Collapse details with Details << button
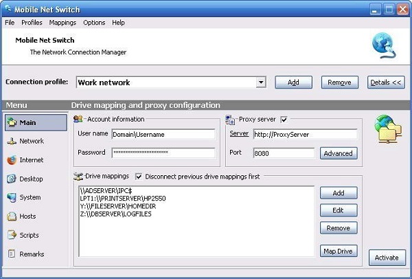Screen dimensions: 412x279 pos(386,82)
